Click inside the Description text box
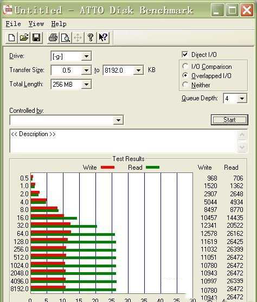 coord(123,141)
